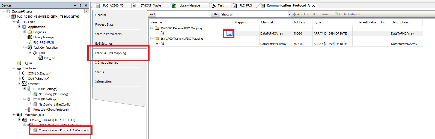The height and width of the screenshot is (139, 435).
Task: Close the Communication_Protocol_A tab
Action: [x=314, y=6]
